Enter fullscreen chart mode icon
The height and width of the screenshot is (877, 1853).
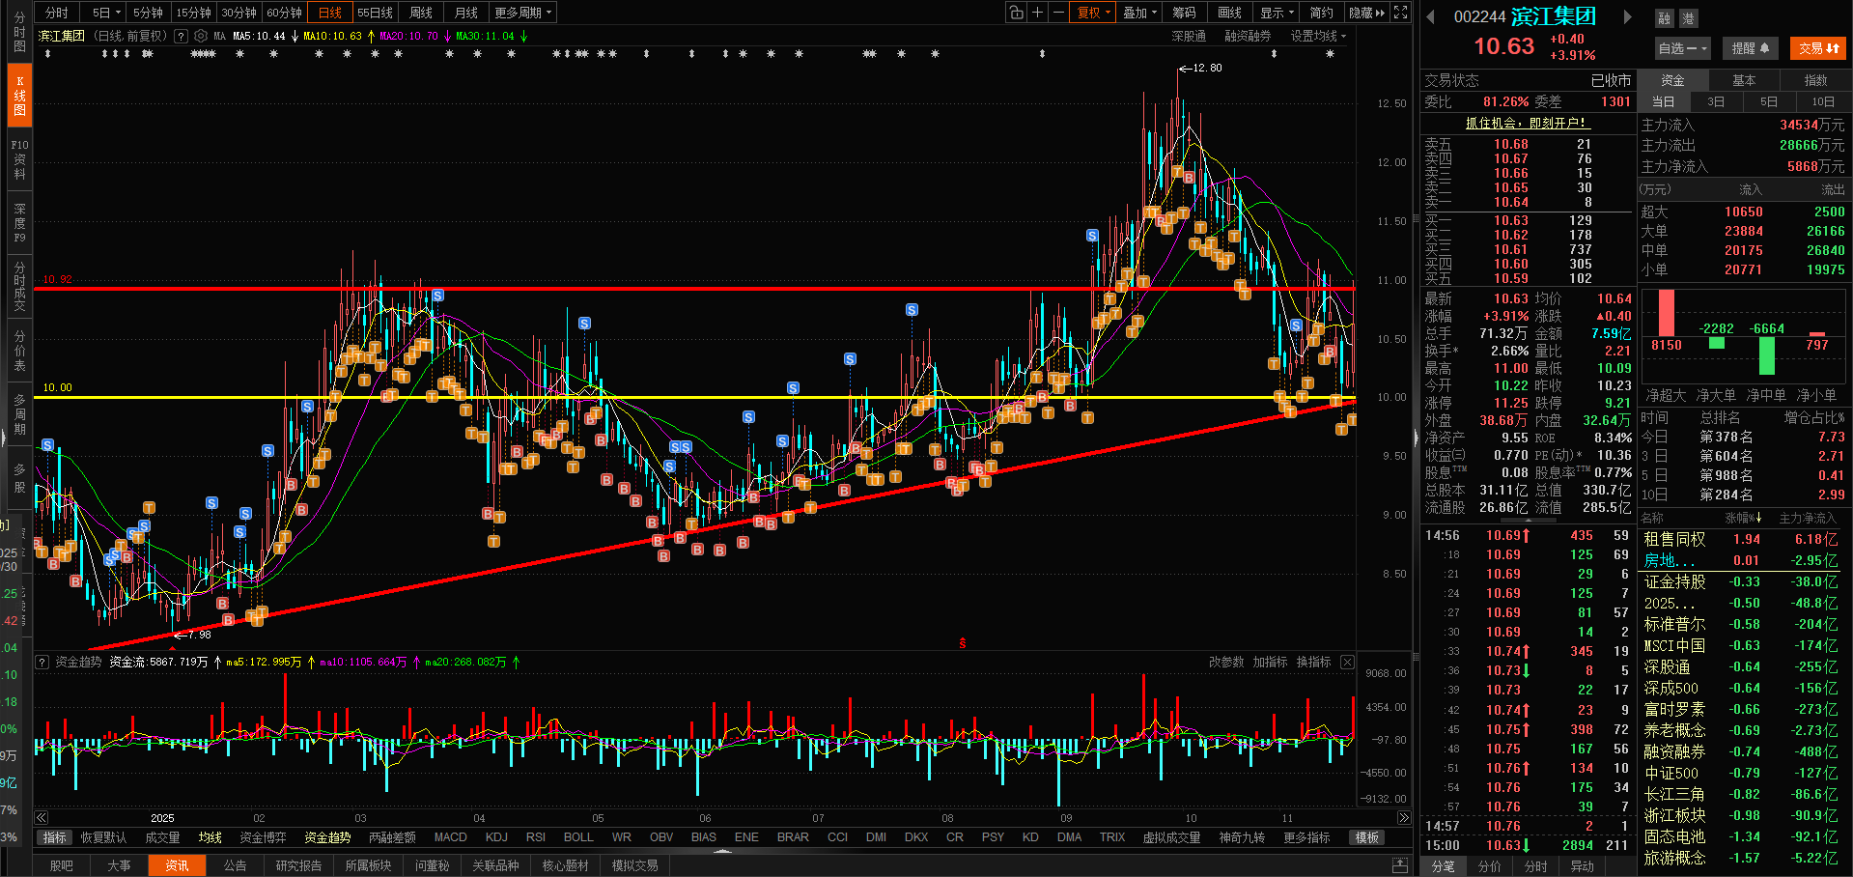coord(1401,13)
